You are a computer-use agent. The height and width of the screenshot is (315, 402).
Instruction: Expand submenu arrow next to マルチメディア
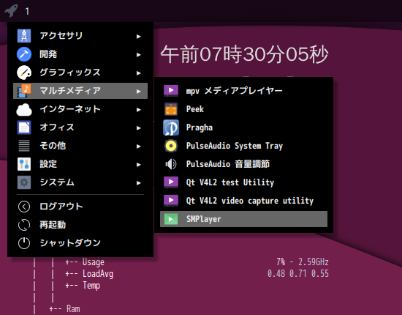[x=139, y=92]
